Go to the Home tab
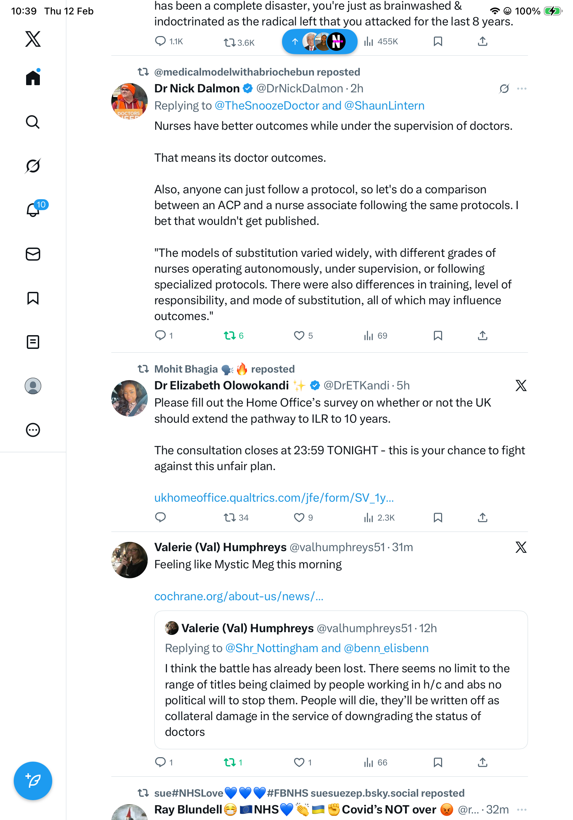The height and width of the screenshot is (820, 573). tap(33, 78)
